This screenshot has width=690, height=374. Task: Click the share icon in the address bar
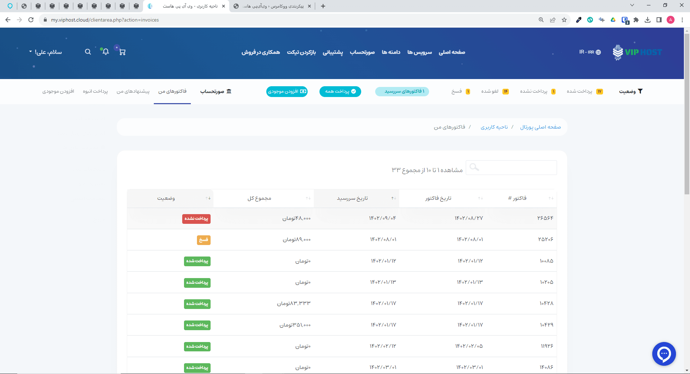point(553,20)
